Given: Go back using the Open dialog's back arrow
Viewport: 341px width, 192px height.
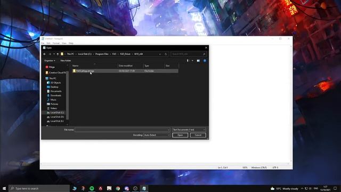Looking at the screenshot, I should coord(45,54).
